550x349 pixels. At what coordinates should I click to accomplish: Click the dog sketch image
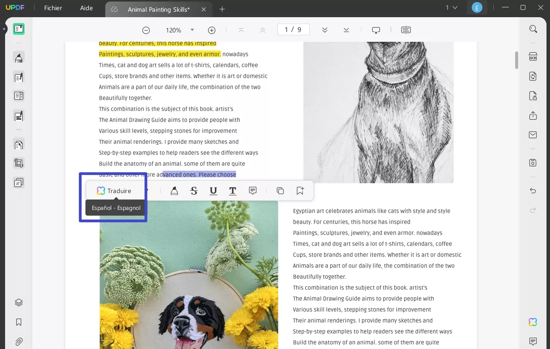tap(378, 112)
